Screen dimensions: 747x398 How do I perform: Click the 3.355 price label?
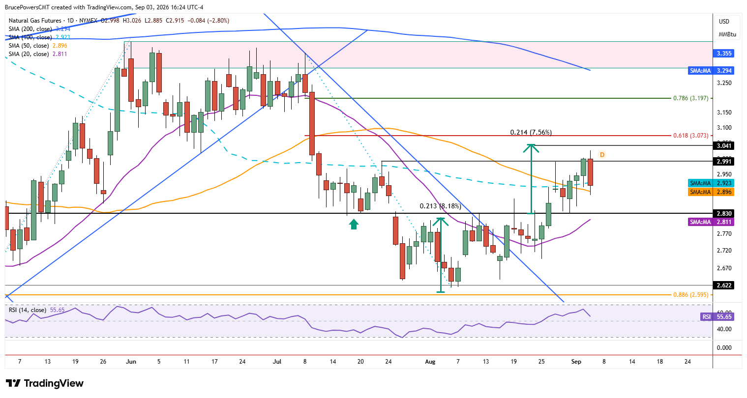[x=724, y=53]
